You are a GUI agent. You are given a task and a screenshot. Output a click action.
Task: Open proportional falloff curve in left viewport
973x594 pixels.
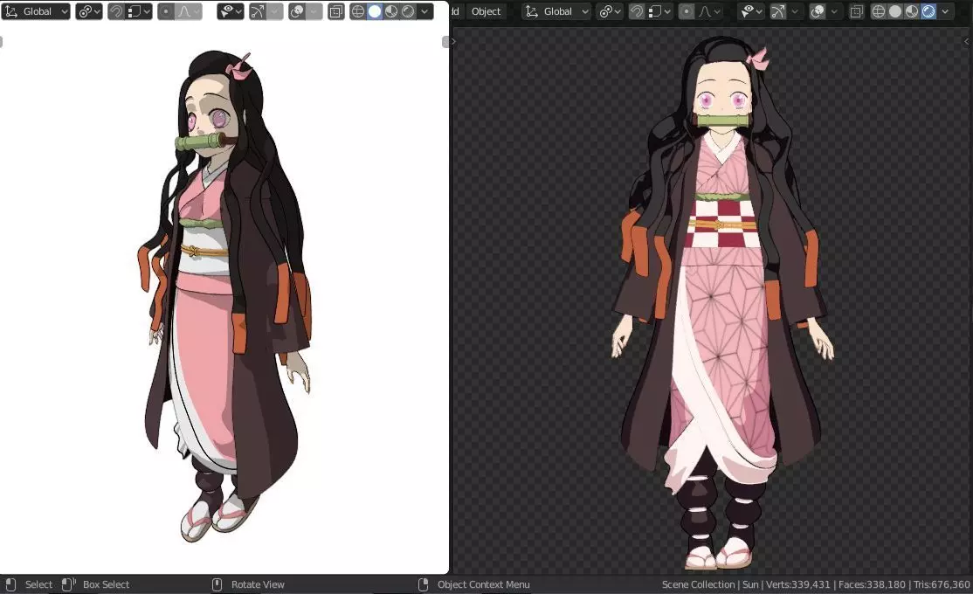tap(188, 11)
